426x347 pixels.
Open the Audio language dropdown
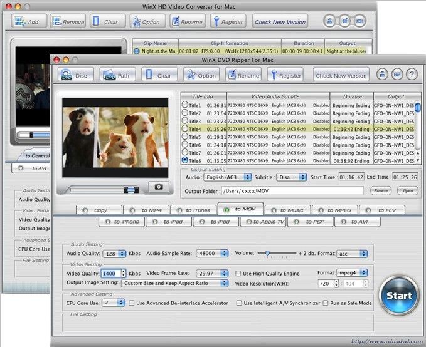pos(228,177)
